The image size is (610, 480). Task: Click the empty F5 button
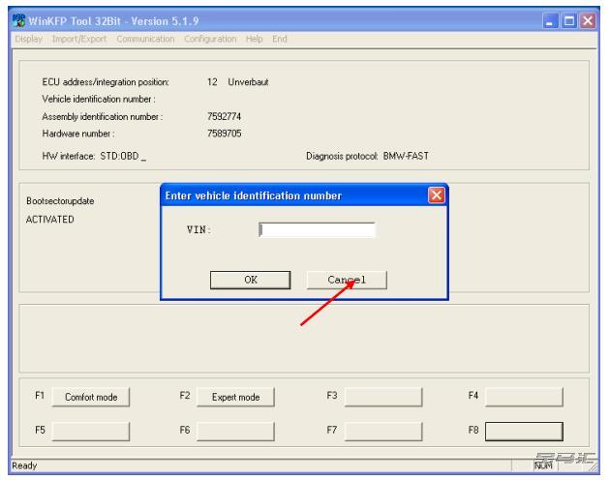(90, 429)
